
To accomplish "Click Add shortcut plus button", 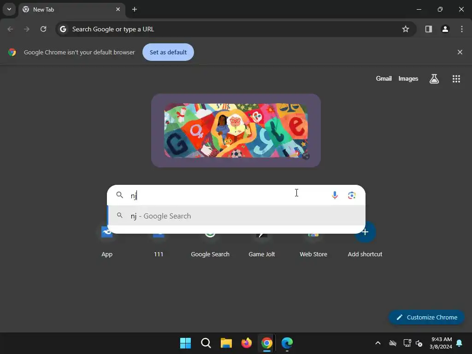I will pyautogui.click(x=365, y=232).
